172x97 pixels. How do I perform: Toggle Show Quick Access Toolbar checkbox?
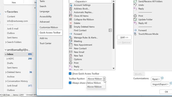70,74
